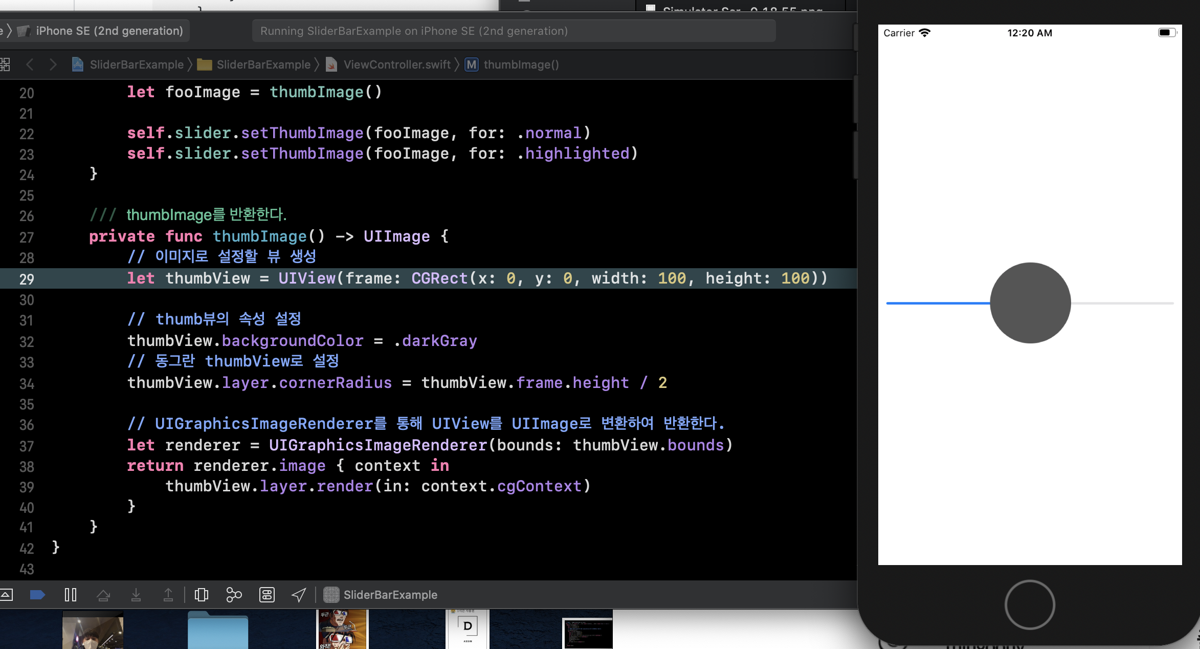Open related items grid menu
The height and width of the screenshot is (649, 1200).
click(5, 64)
